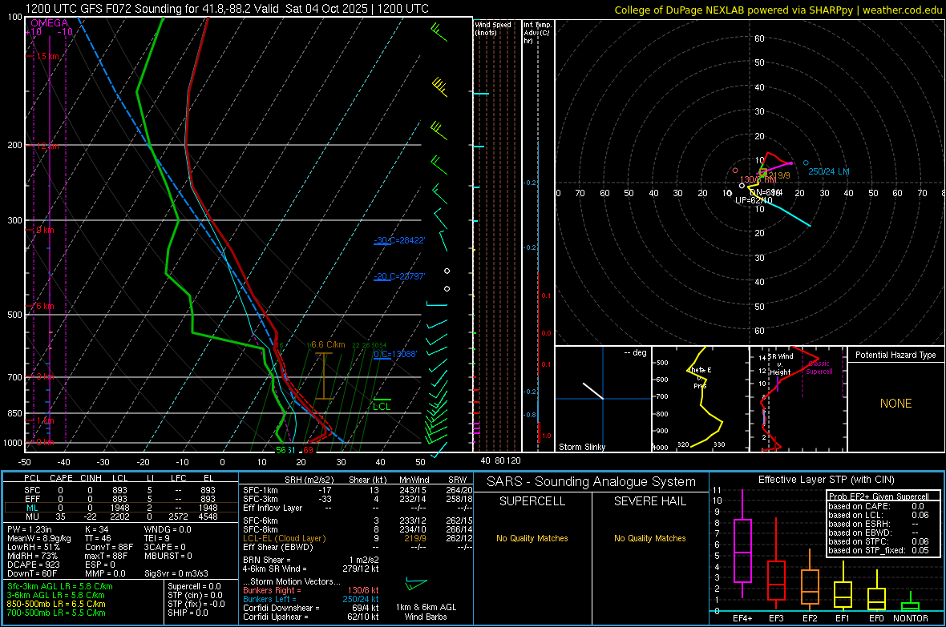Select the SFC-1km shear row

[x=358, y=490]
